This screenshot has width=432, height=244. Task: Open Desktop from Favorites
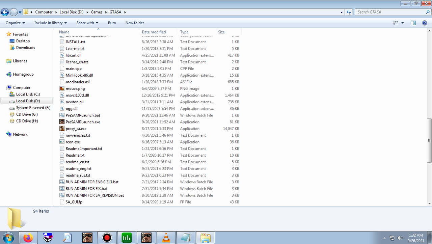pos(23,41)
